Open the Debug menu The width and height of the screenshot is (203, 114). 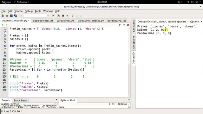(29, 11)
